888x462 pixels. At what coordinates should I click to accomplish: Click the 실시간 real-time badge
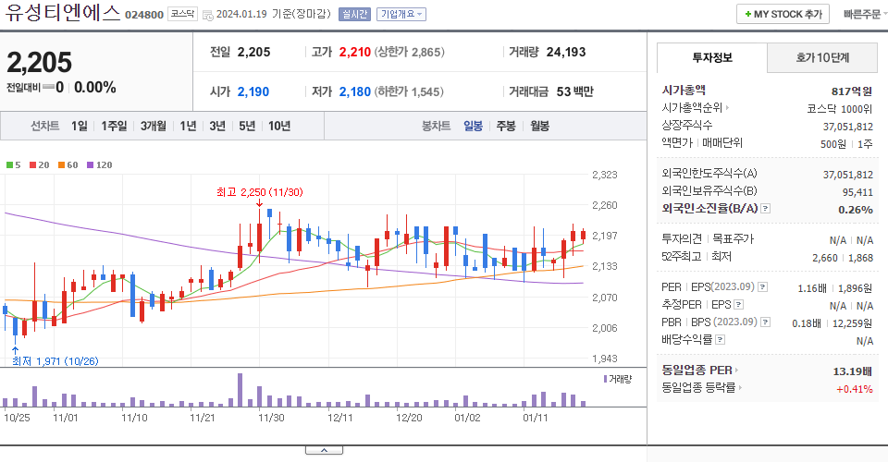click(354, 14)
